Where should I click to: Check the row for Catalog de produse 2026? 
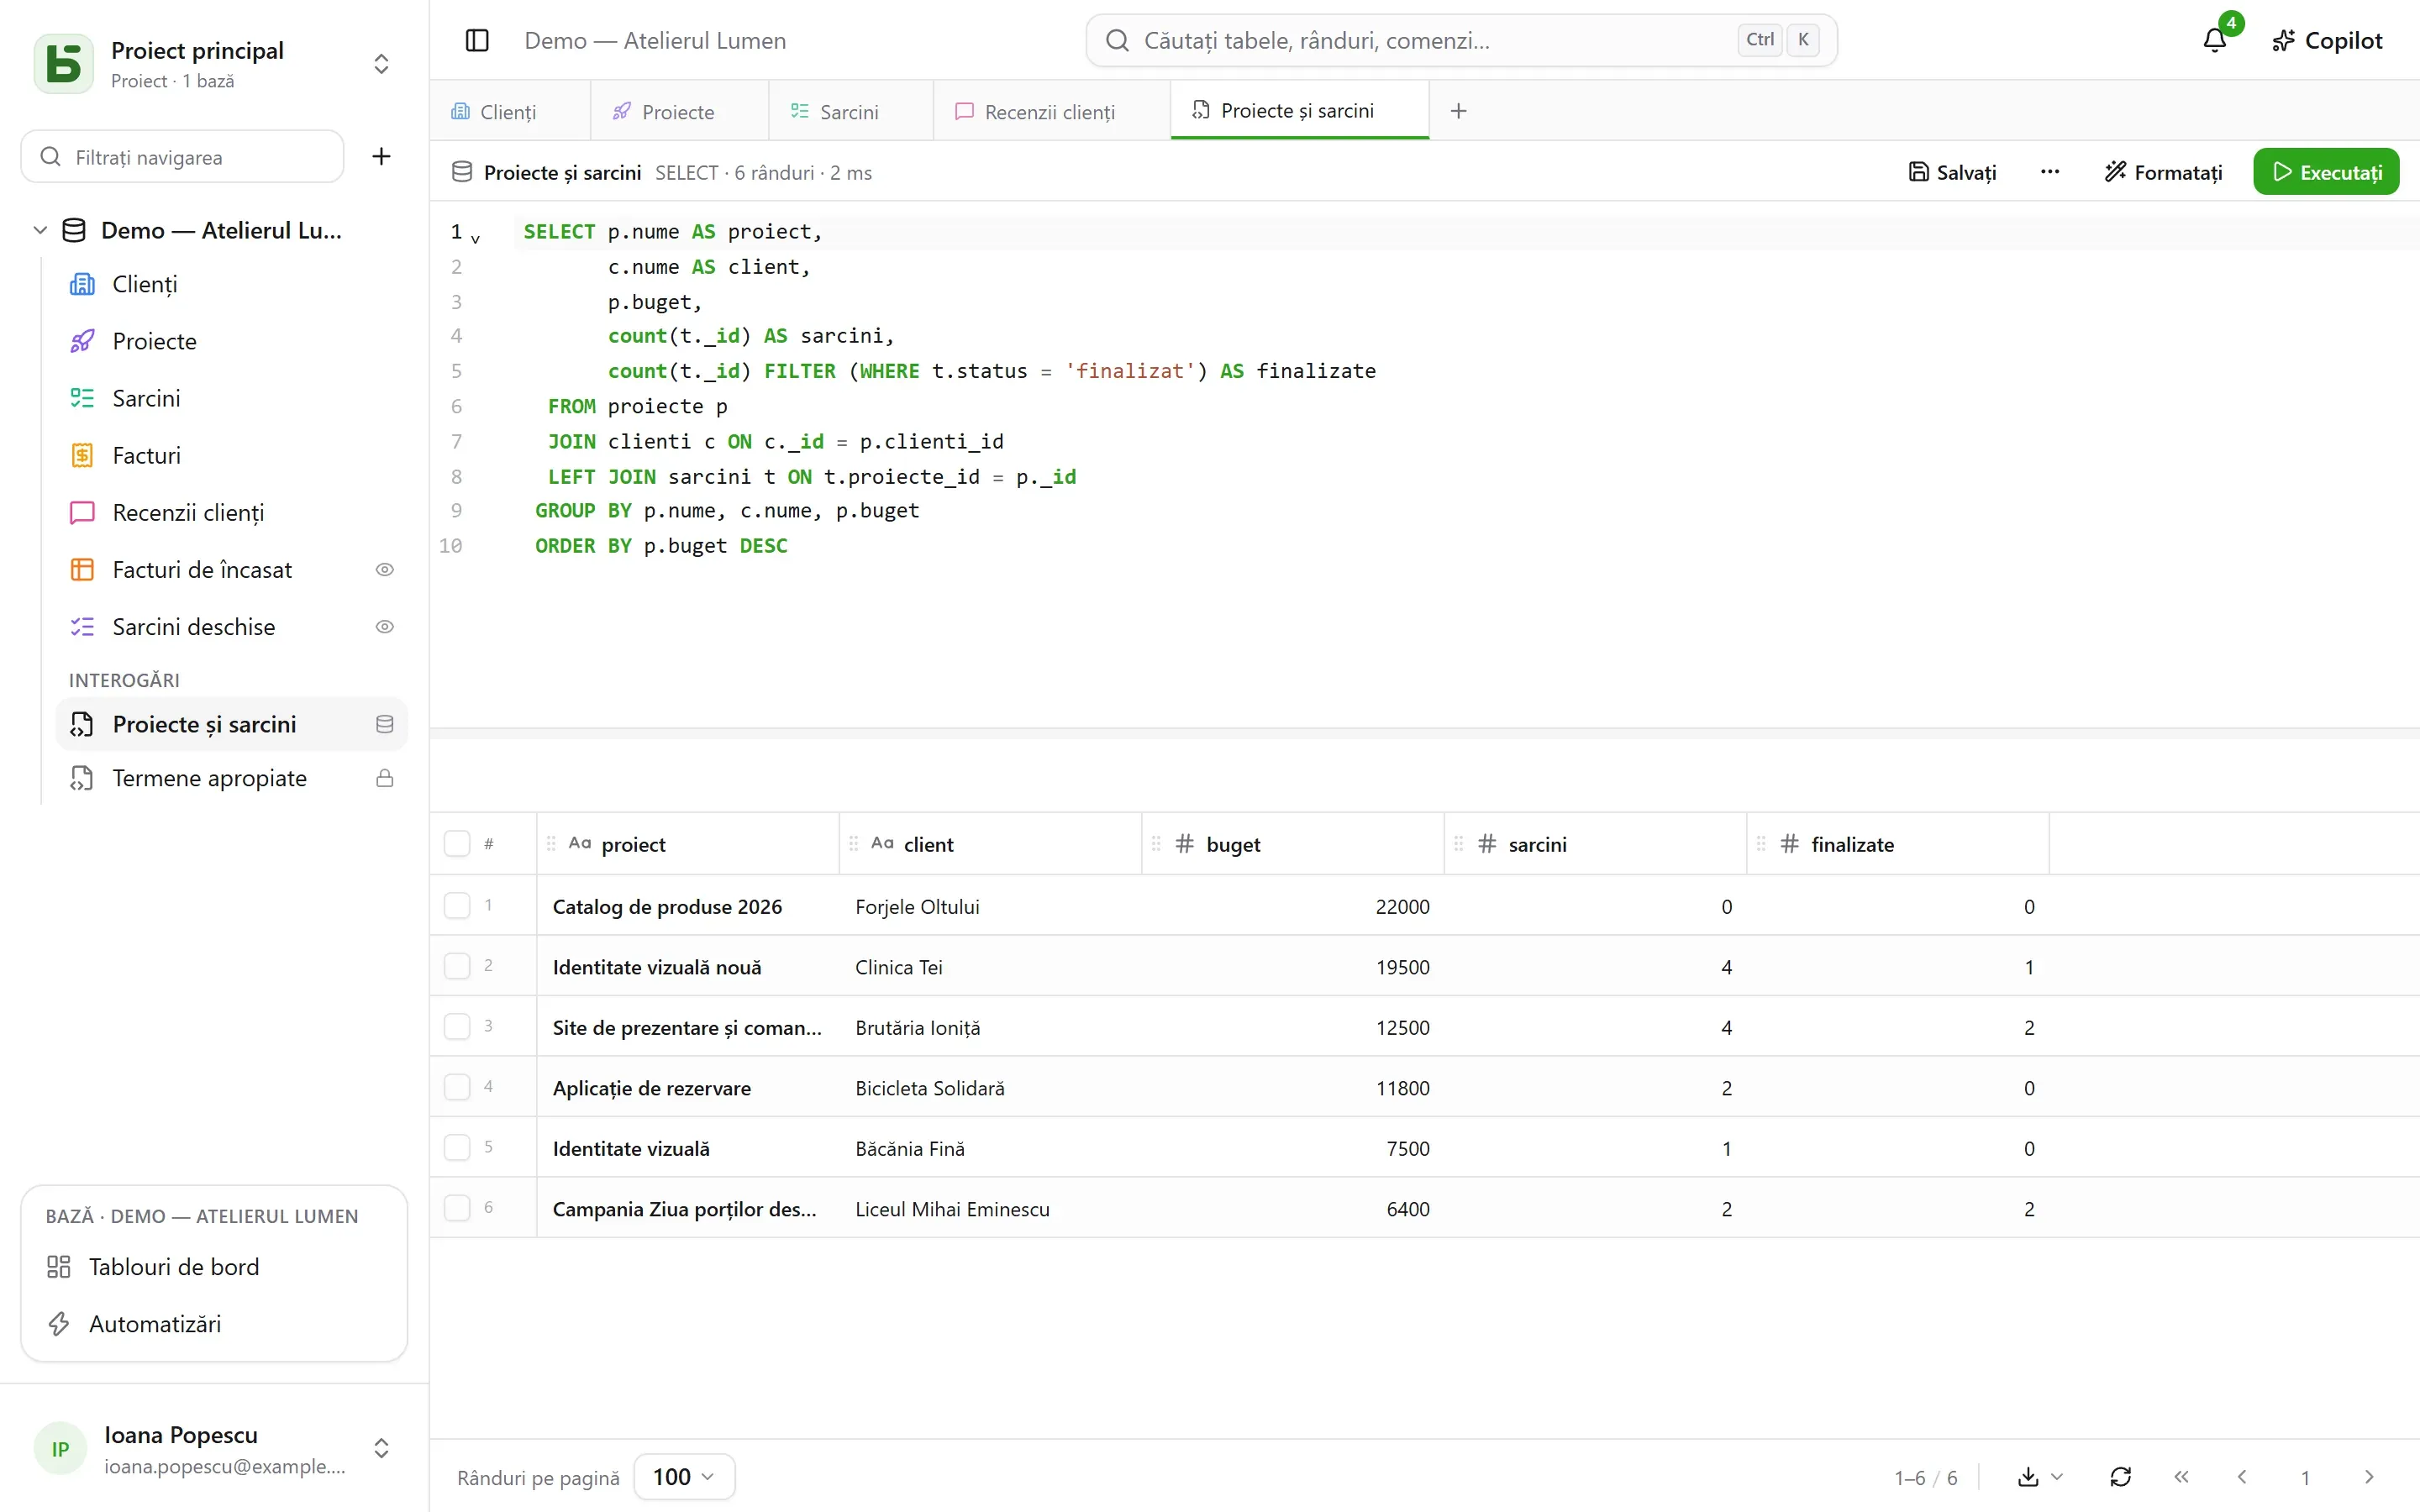click(457, 906)
